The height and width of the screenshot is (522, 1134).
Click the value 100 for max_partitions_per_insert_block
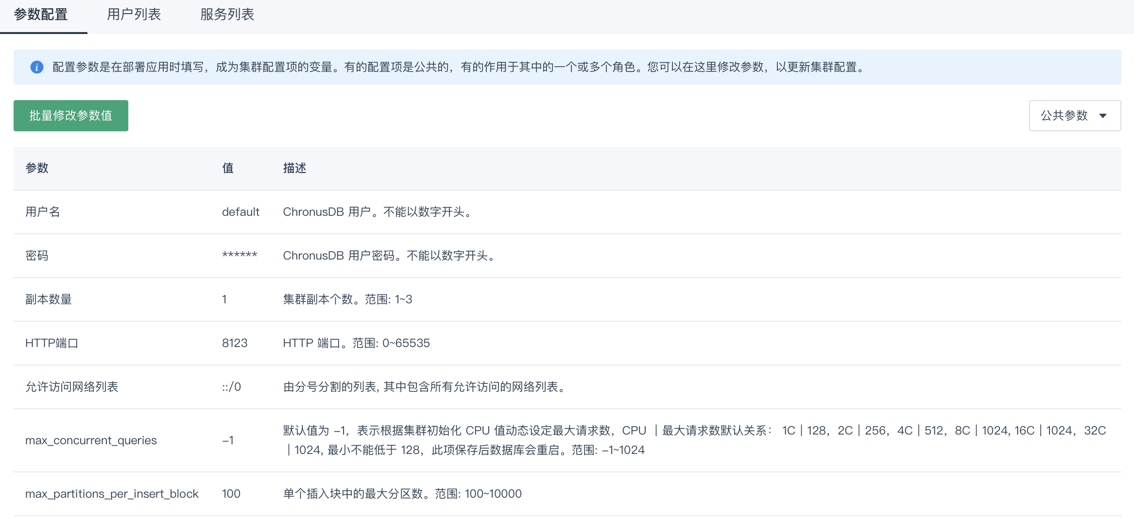231,494
